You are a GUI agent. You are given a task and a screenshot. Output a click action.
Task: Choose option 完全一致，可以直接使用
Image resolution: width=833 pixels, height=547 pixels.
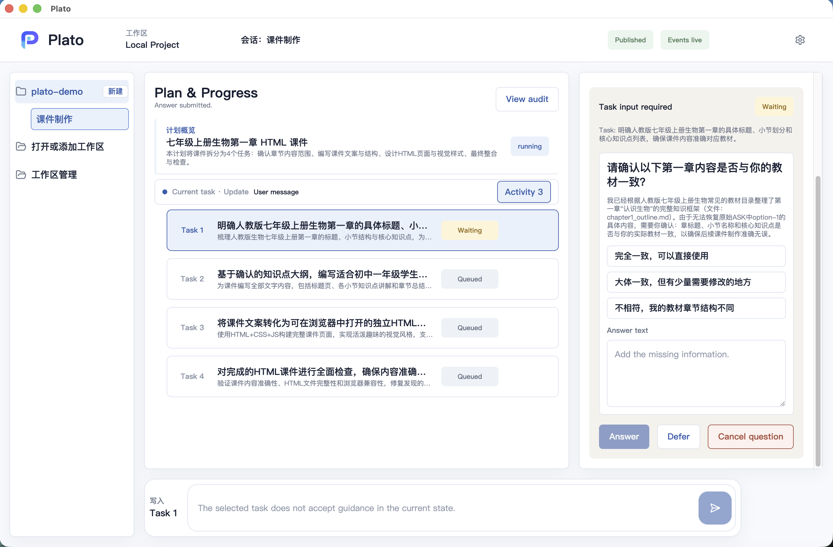[x=696, y=256]
